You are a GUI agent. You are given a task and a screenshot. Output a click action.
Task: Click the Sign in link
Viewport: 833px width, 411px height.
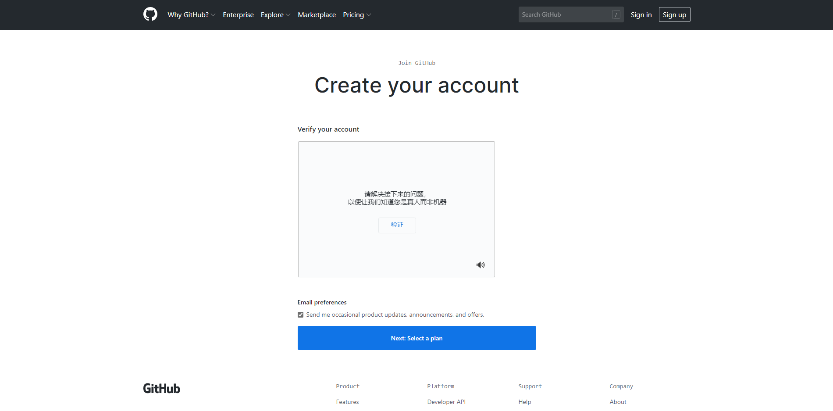pos(641,14)
